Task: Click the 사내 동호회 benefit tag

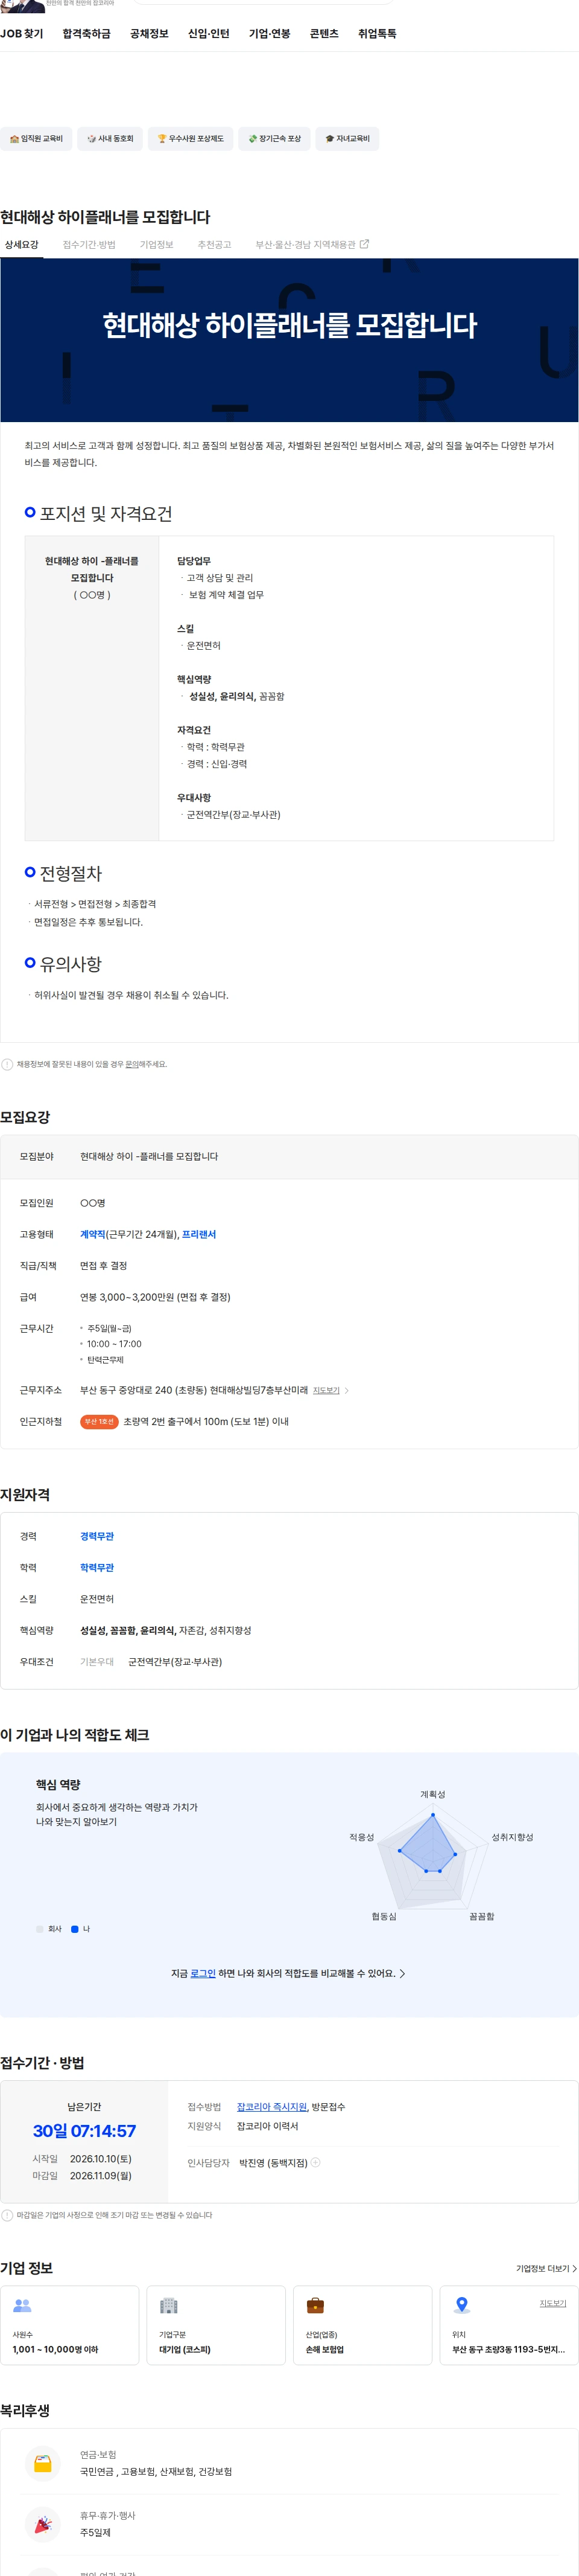Action: coord(110,139)
